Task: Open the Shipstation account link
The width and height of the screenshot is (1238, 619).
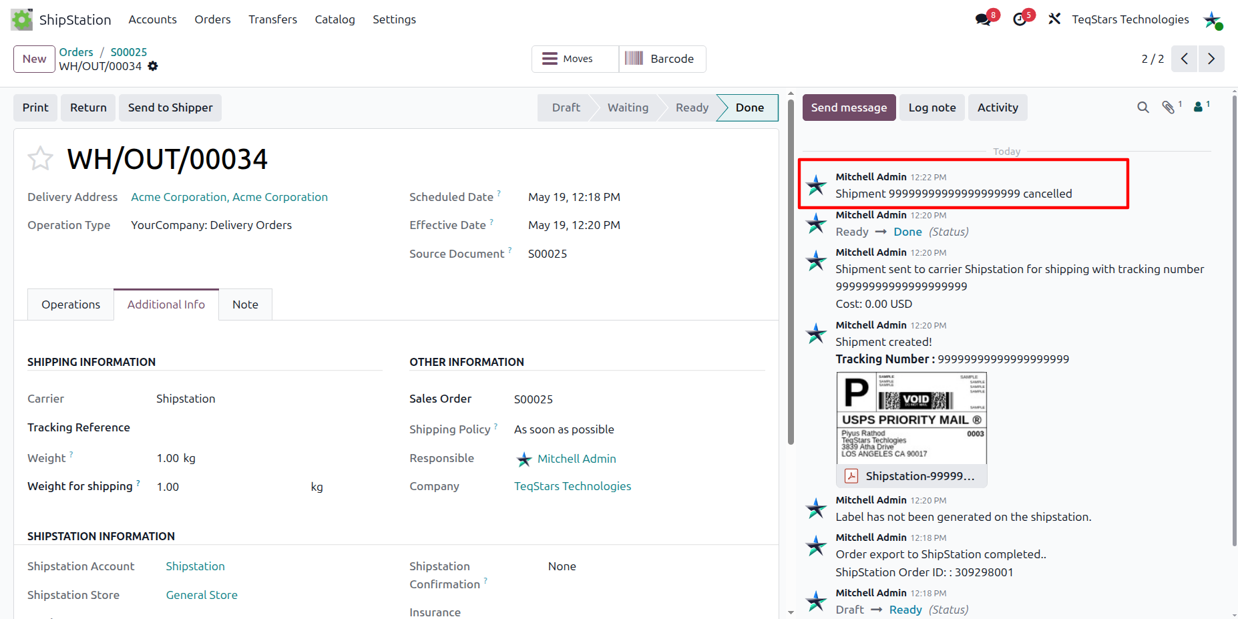Action: coord(195,566)
